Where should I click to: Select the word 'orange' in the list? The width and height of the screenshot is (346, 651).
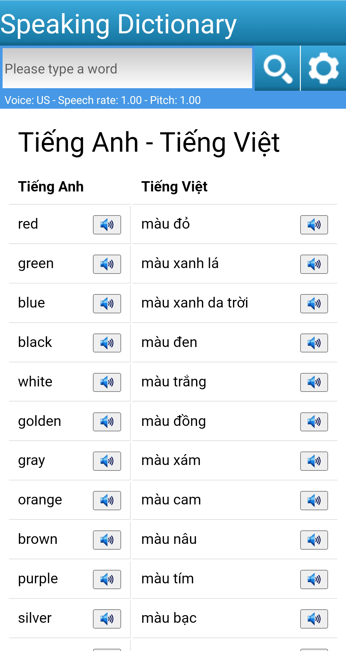click(x=40, y=500)
